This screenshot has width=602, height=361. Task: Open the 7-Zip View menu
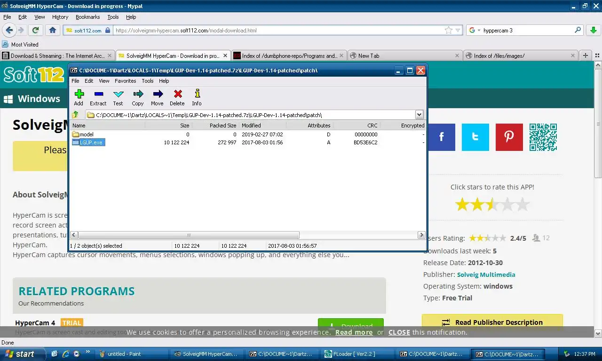point(104,81)
